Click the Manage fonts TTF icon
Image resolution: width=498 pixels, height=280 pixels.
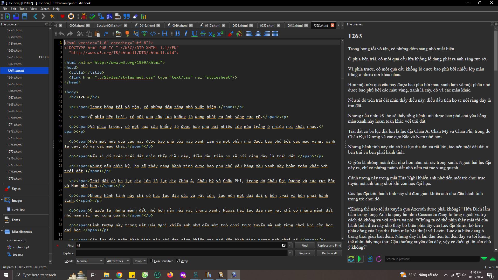pyautogui.click(x=118, y=17)
